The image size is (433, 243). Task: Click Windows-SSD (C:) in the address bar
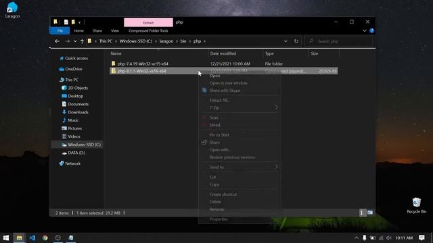pos(135,41)
